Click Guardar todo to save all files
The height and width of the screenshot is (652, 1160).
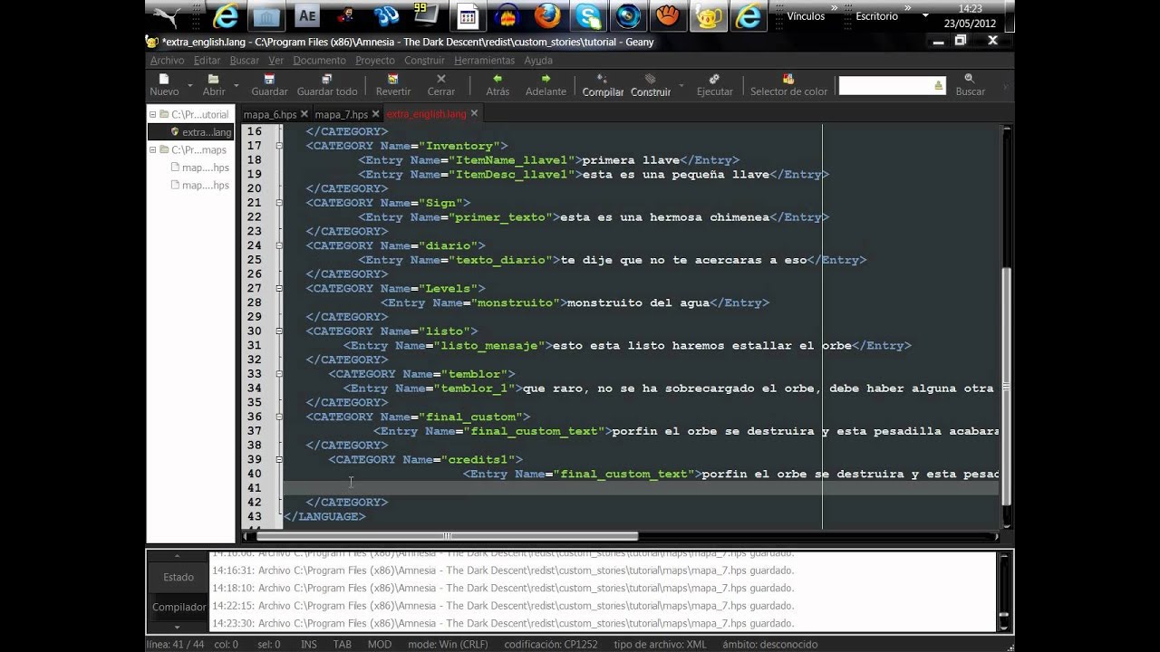(327, 85)
